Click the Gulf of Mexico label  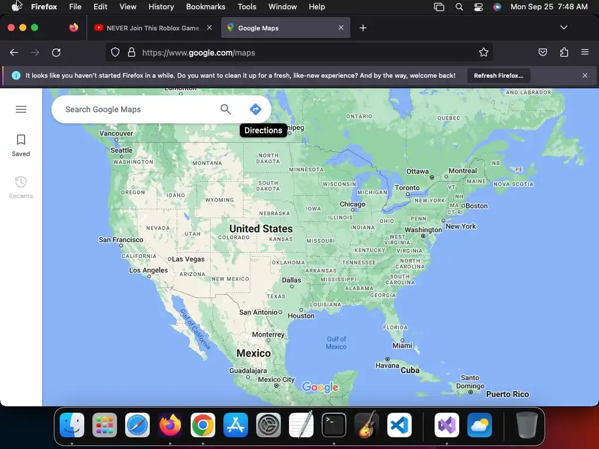[x=336, y=343]
